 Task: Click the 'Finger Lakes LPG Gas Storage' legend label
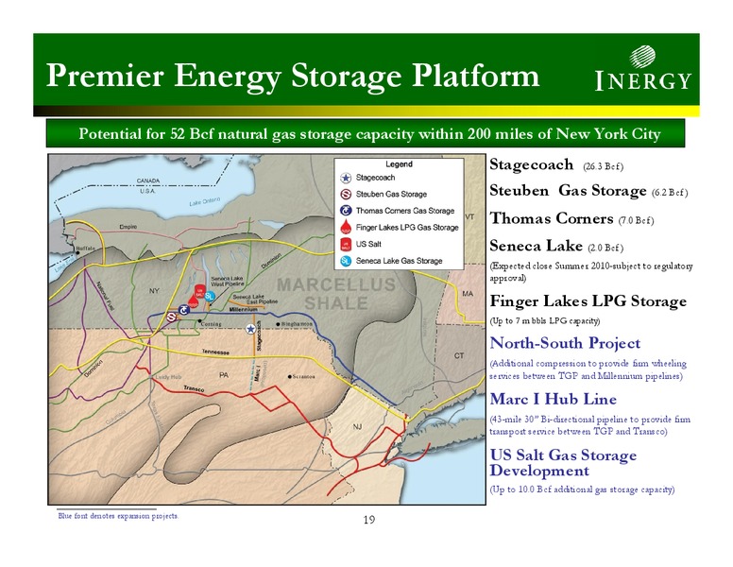(407, 228)
